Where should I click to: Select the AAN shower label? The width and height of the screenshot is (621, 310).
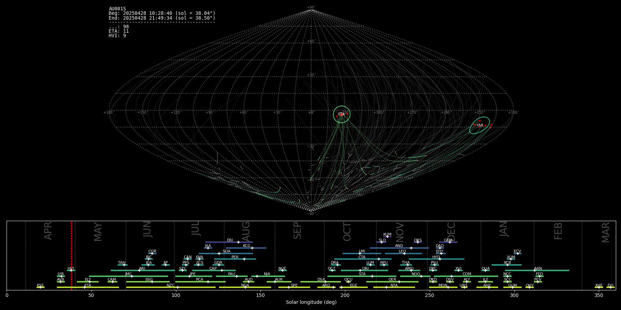point(538,269)
